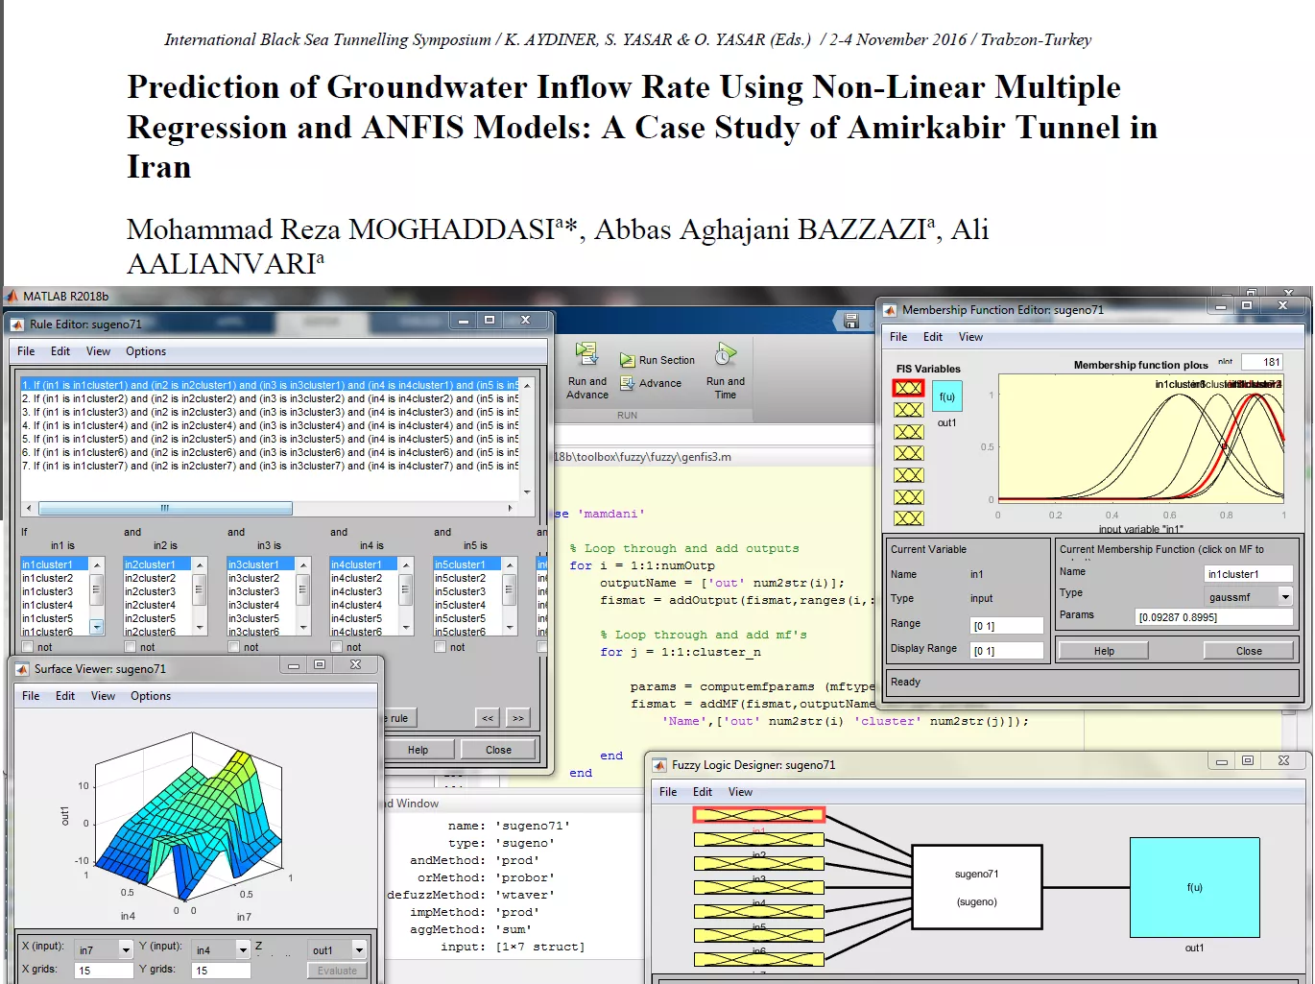The width and height of the screenshot is (1315, 984).
Task: Click the Run and Advance icon
Action: coord(586,354)
